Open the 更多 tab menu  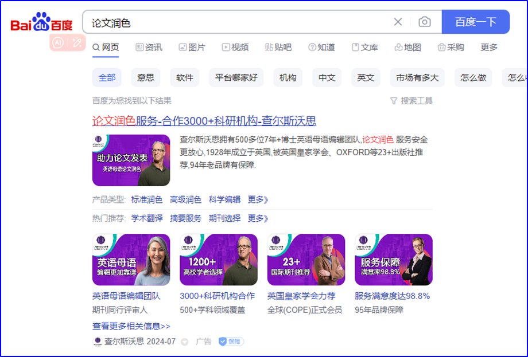[x=489, y=47]
